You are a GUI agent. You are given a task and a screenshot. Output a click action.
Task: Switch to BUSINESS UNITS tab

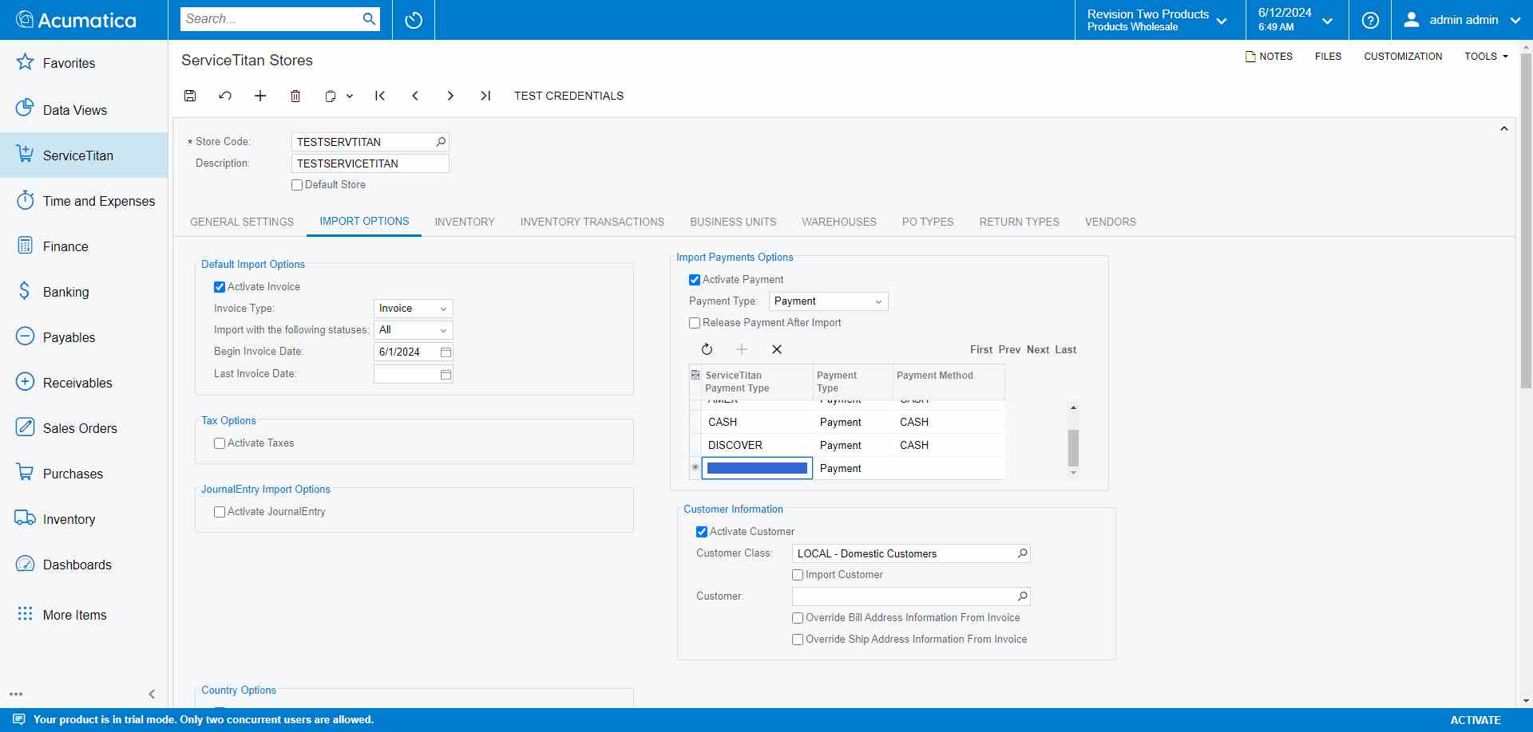click(733, 222)
